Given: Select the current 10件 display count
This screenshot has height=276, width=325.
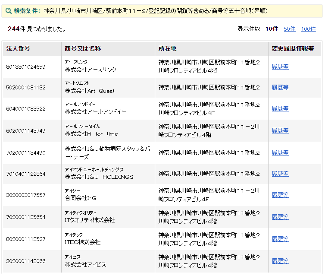Looking at the screenshot, I should pyautogui.click(x=272, y=29).
